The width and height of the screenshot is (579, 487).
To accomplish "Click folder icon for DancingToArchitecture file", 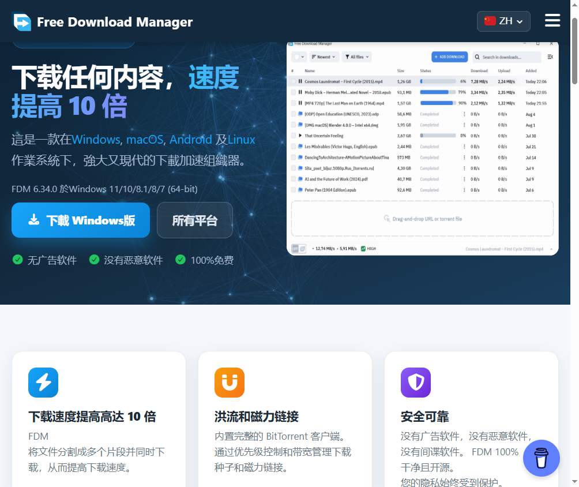I will click(300, 158).
